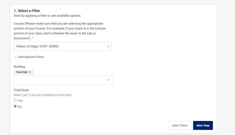Screen dimensions: 235x135
Task: Click the Final Exam helper text line
Action: (43, 95)
